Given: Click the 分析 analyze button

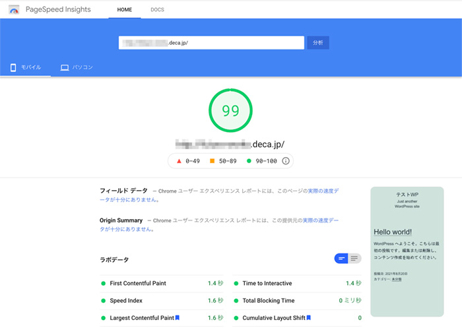Looking at the screenshot, I should [318, 43].
